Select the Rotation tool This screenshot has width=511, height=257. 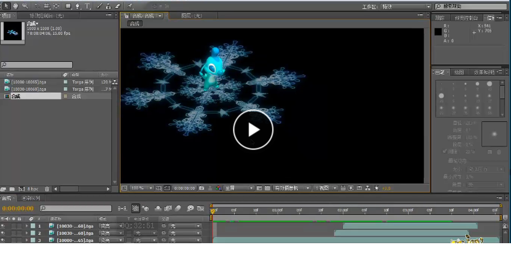[x=37, y=6]
